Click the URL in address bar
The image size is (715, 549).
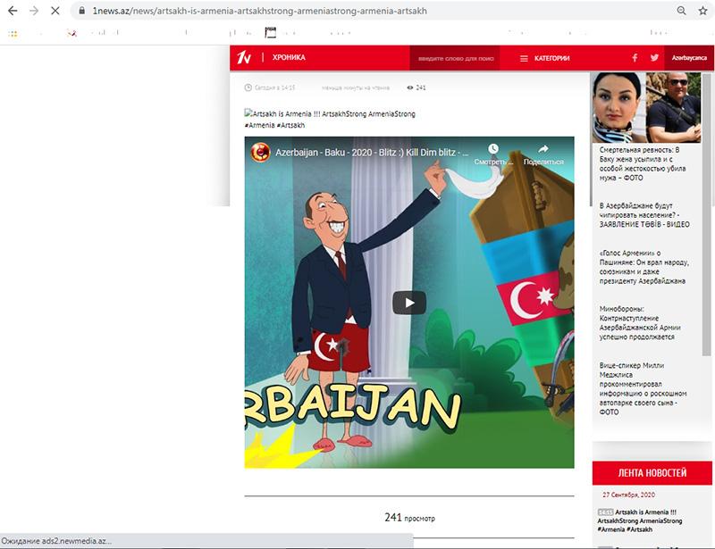click(268, 11)
